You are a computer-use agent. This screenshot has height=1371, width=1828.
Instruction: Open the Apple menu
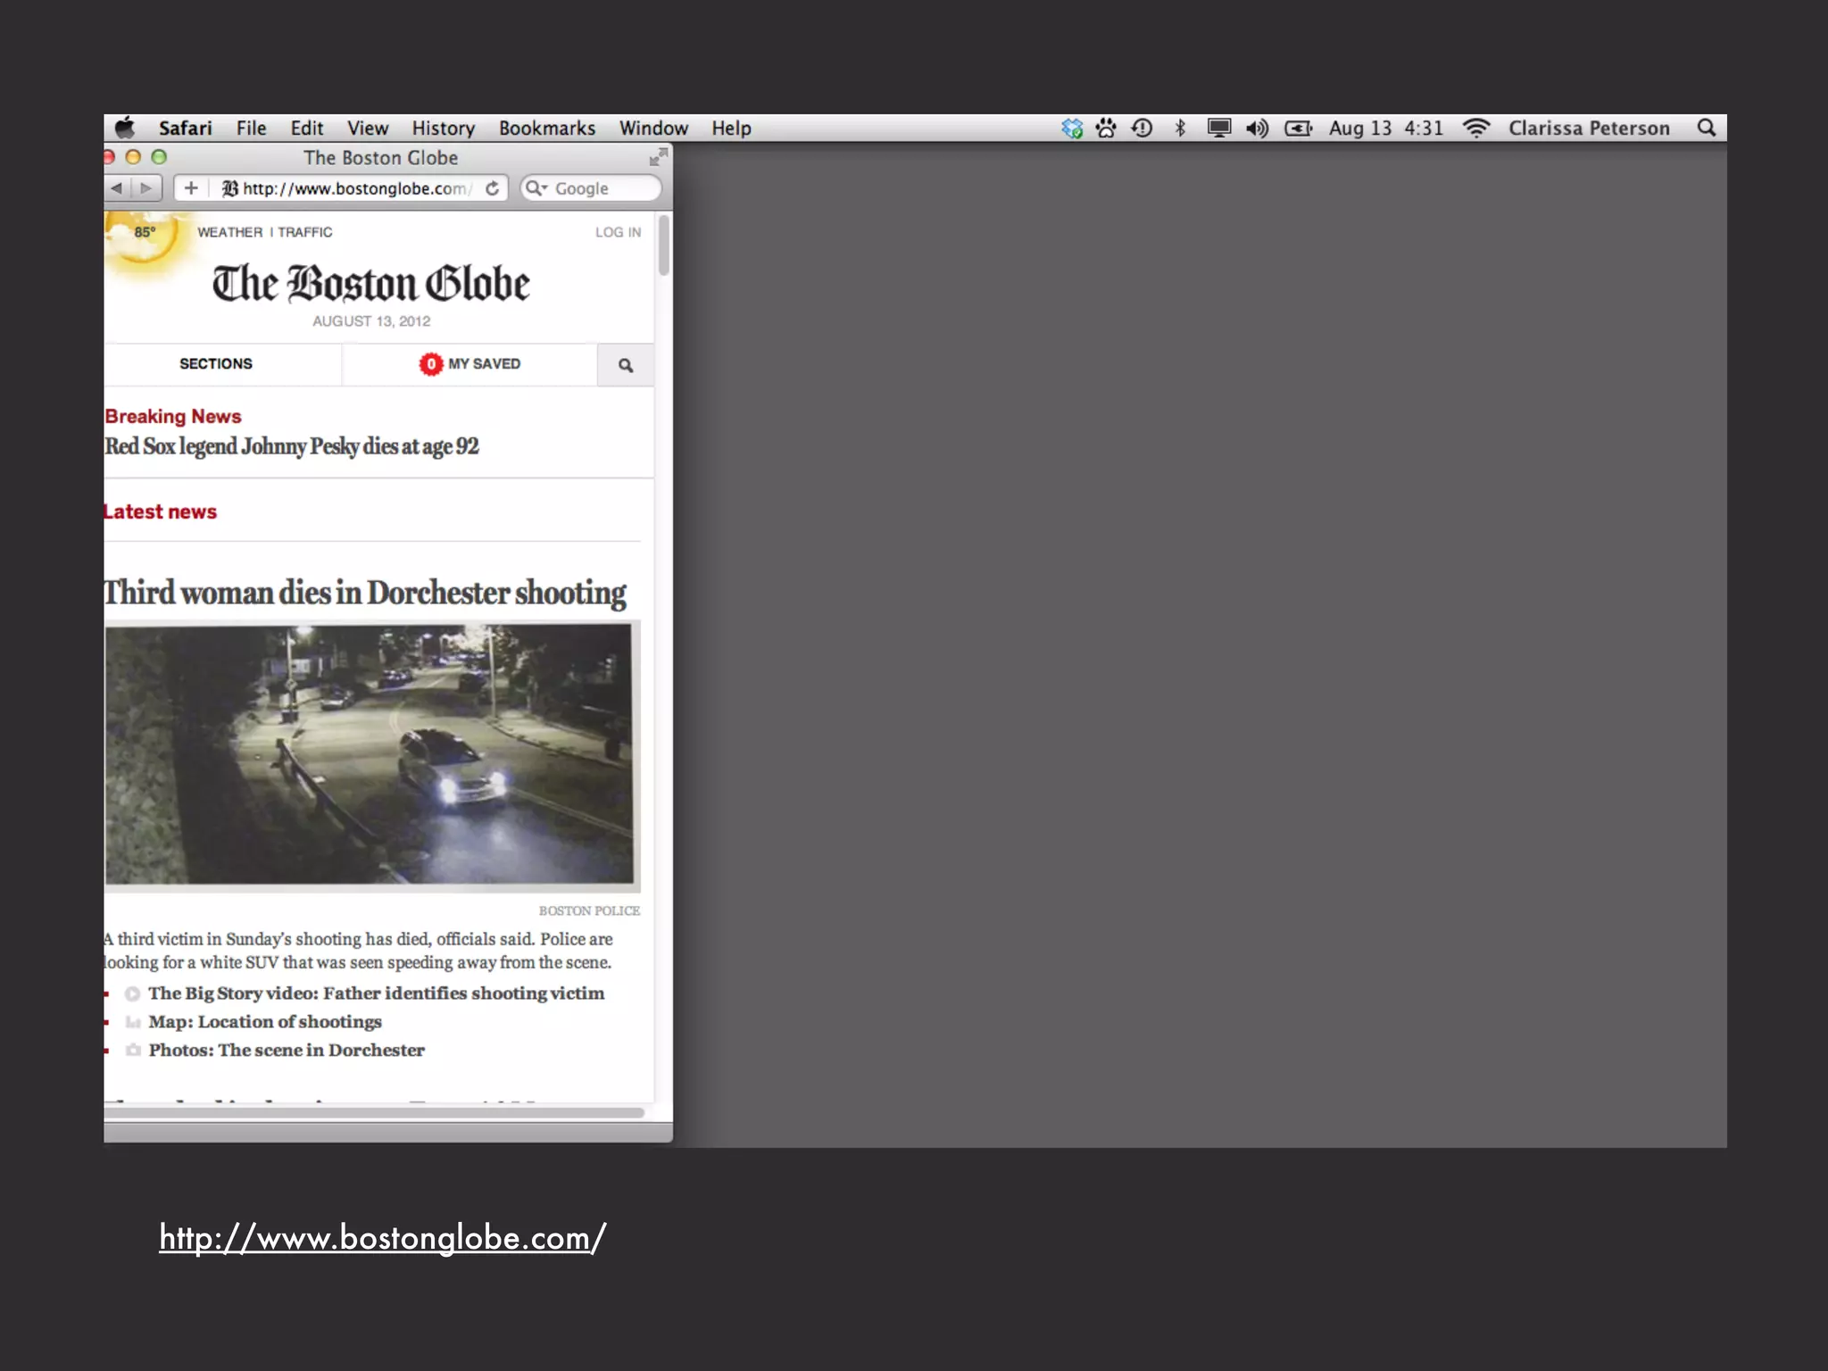125,128
